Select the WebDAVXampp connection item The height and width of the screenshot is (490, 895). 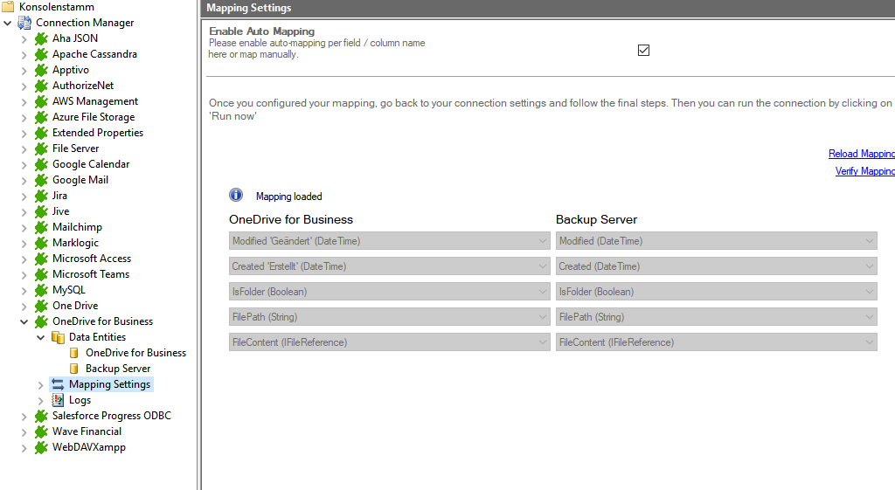click(x=88, y=447)
